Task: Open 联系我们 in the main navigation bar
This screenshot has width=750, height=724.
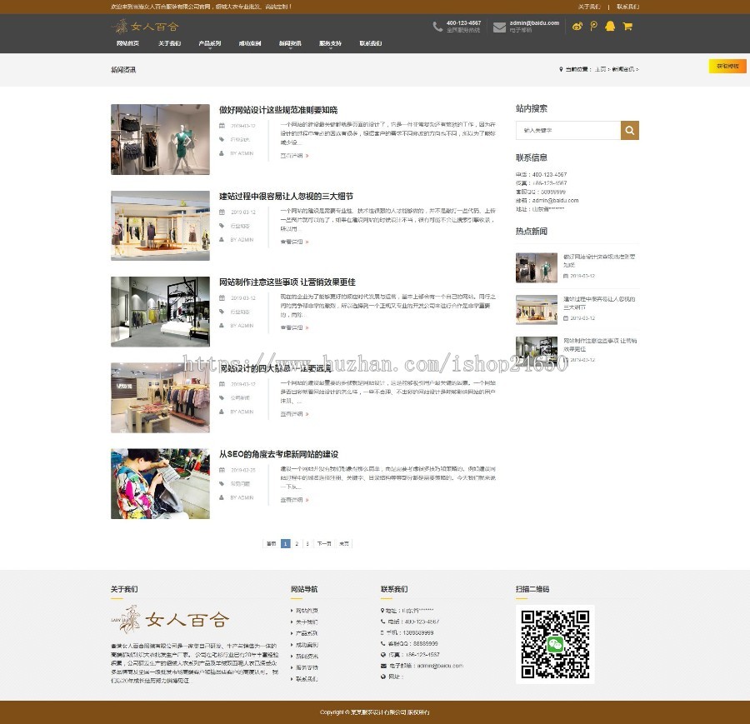Action: point(371,43)
